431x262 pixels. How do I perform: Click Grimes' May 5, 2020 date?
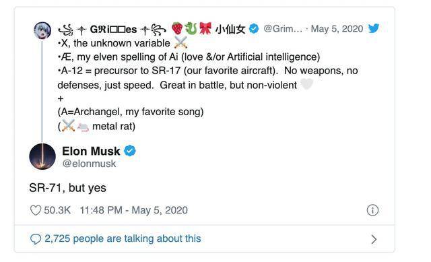[337, 28]
